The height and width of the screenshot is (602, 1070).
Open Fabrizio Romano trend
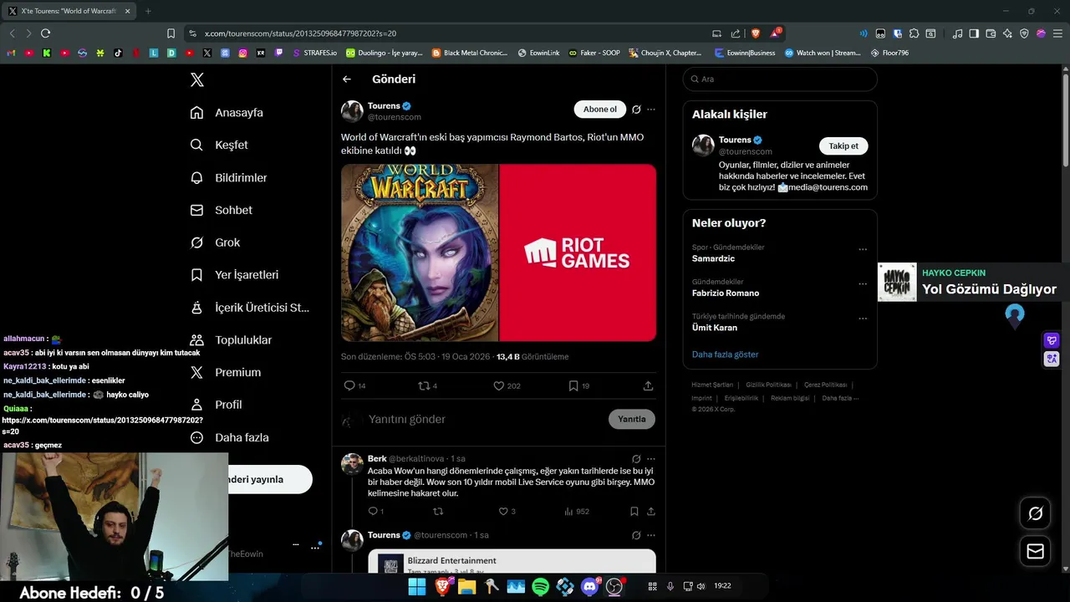click(726, 293)
